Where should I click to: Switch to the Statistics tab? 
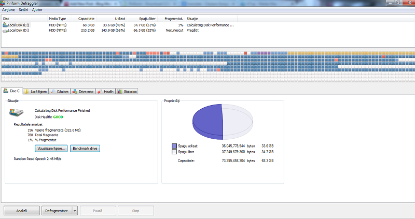(127, 92)
